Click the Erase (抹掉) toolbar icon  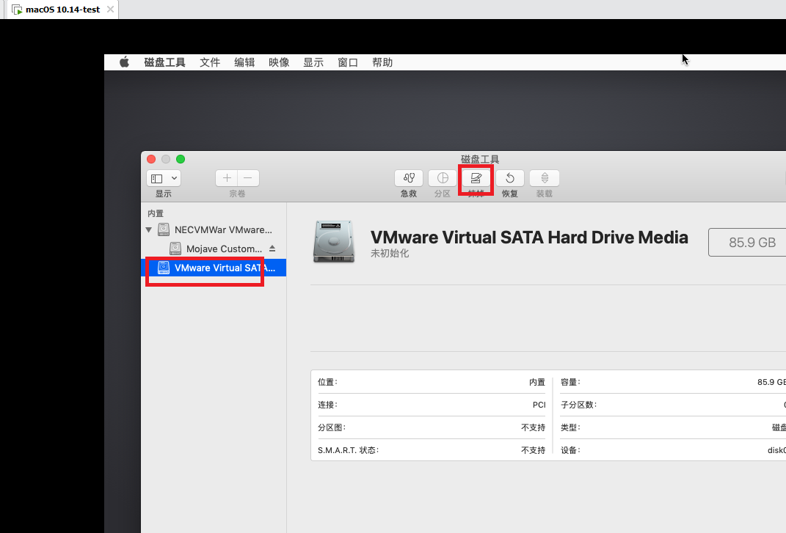click(x=476, y=178)
